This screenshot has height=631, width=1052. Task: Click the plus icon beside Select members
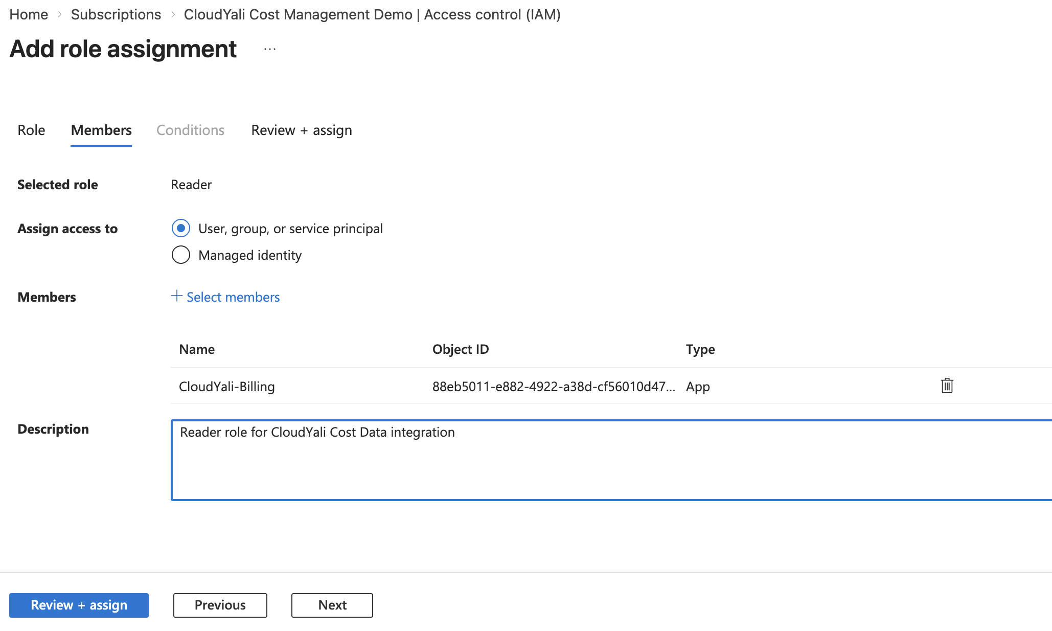pos(176,297)
